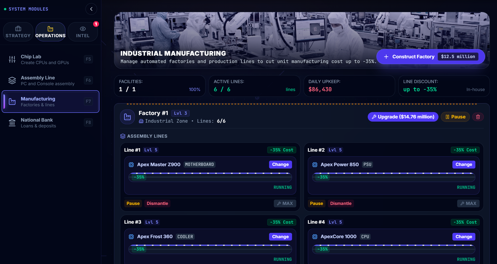Click the Facilities 1 / 1 stat card

(x=160, y=86)
